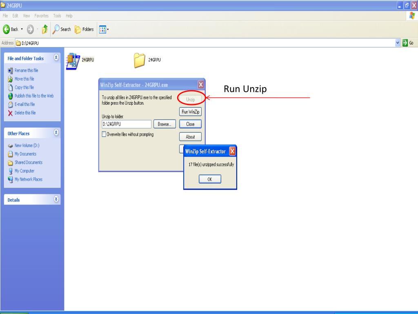Open the Tools menu
418x314 pixels.
(57, 16)
